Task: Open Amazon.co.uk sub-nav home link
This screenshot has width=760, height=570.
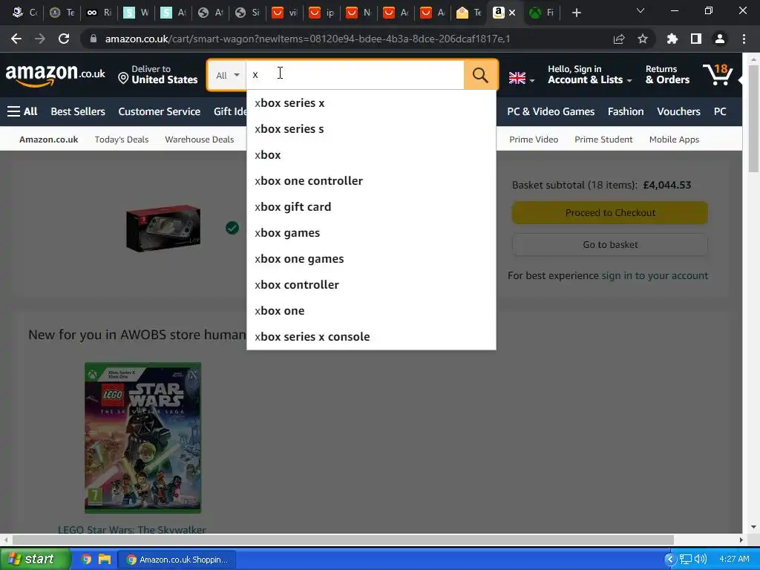Action: point(48,140)
